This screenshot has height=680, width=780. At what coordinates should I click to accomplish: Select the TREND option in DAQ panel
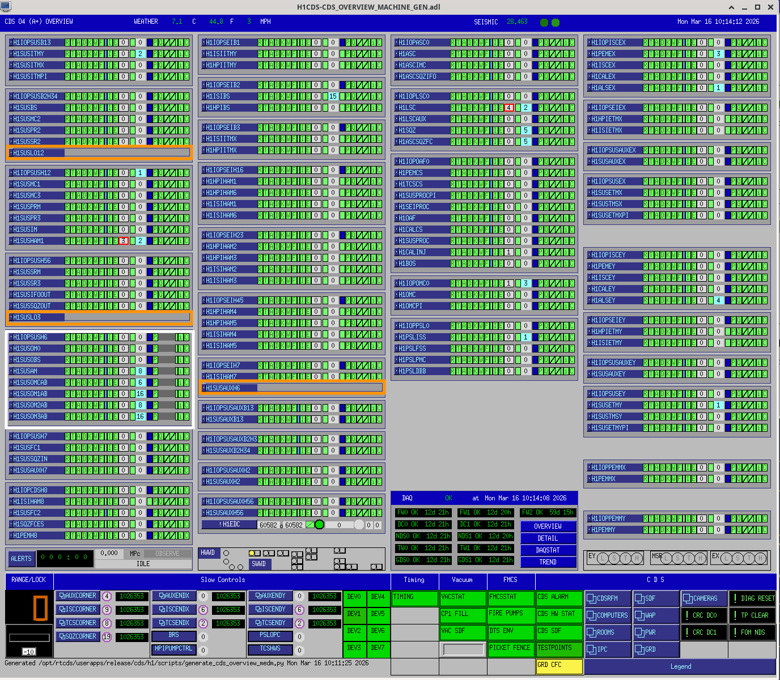pyautogui.click(x=548, y=562)
